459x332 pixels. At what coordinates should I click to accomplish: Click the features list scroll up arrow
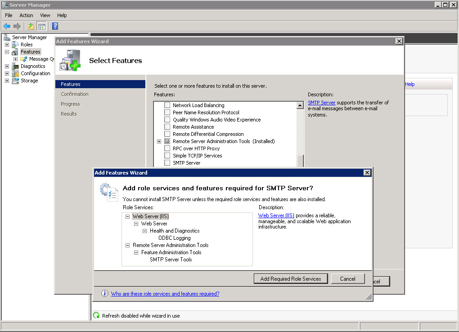coord(300,105)
